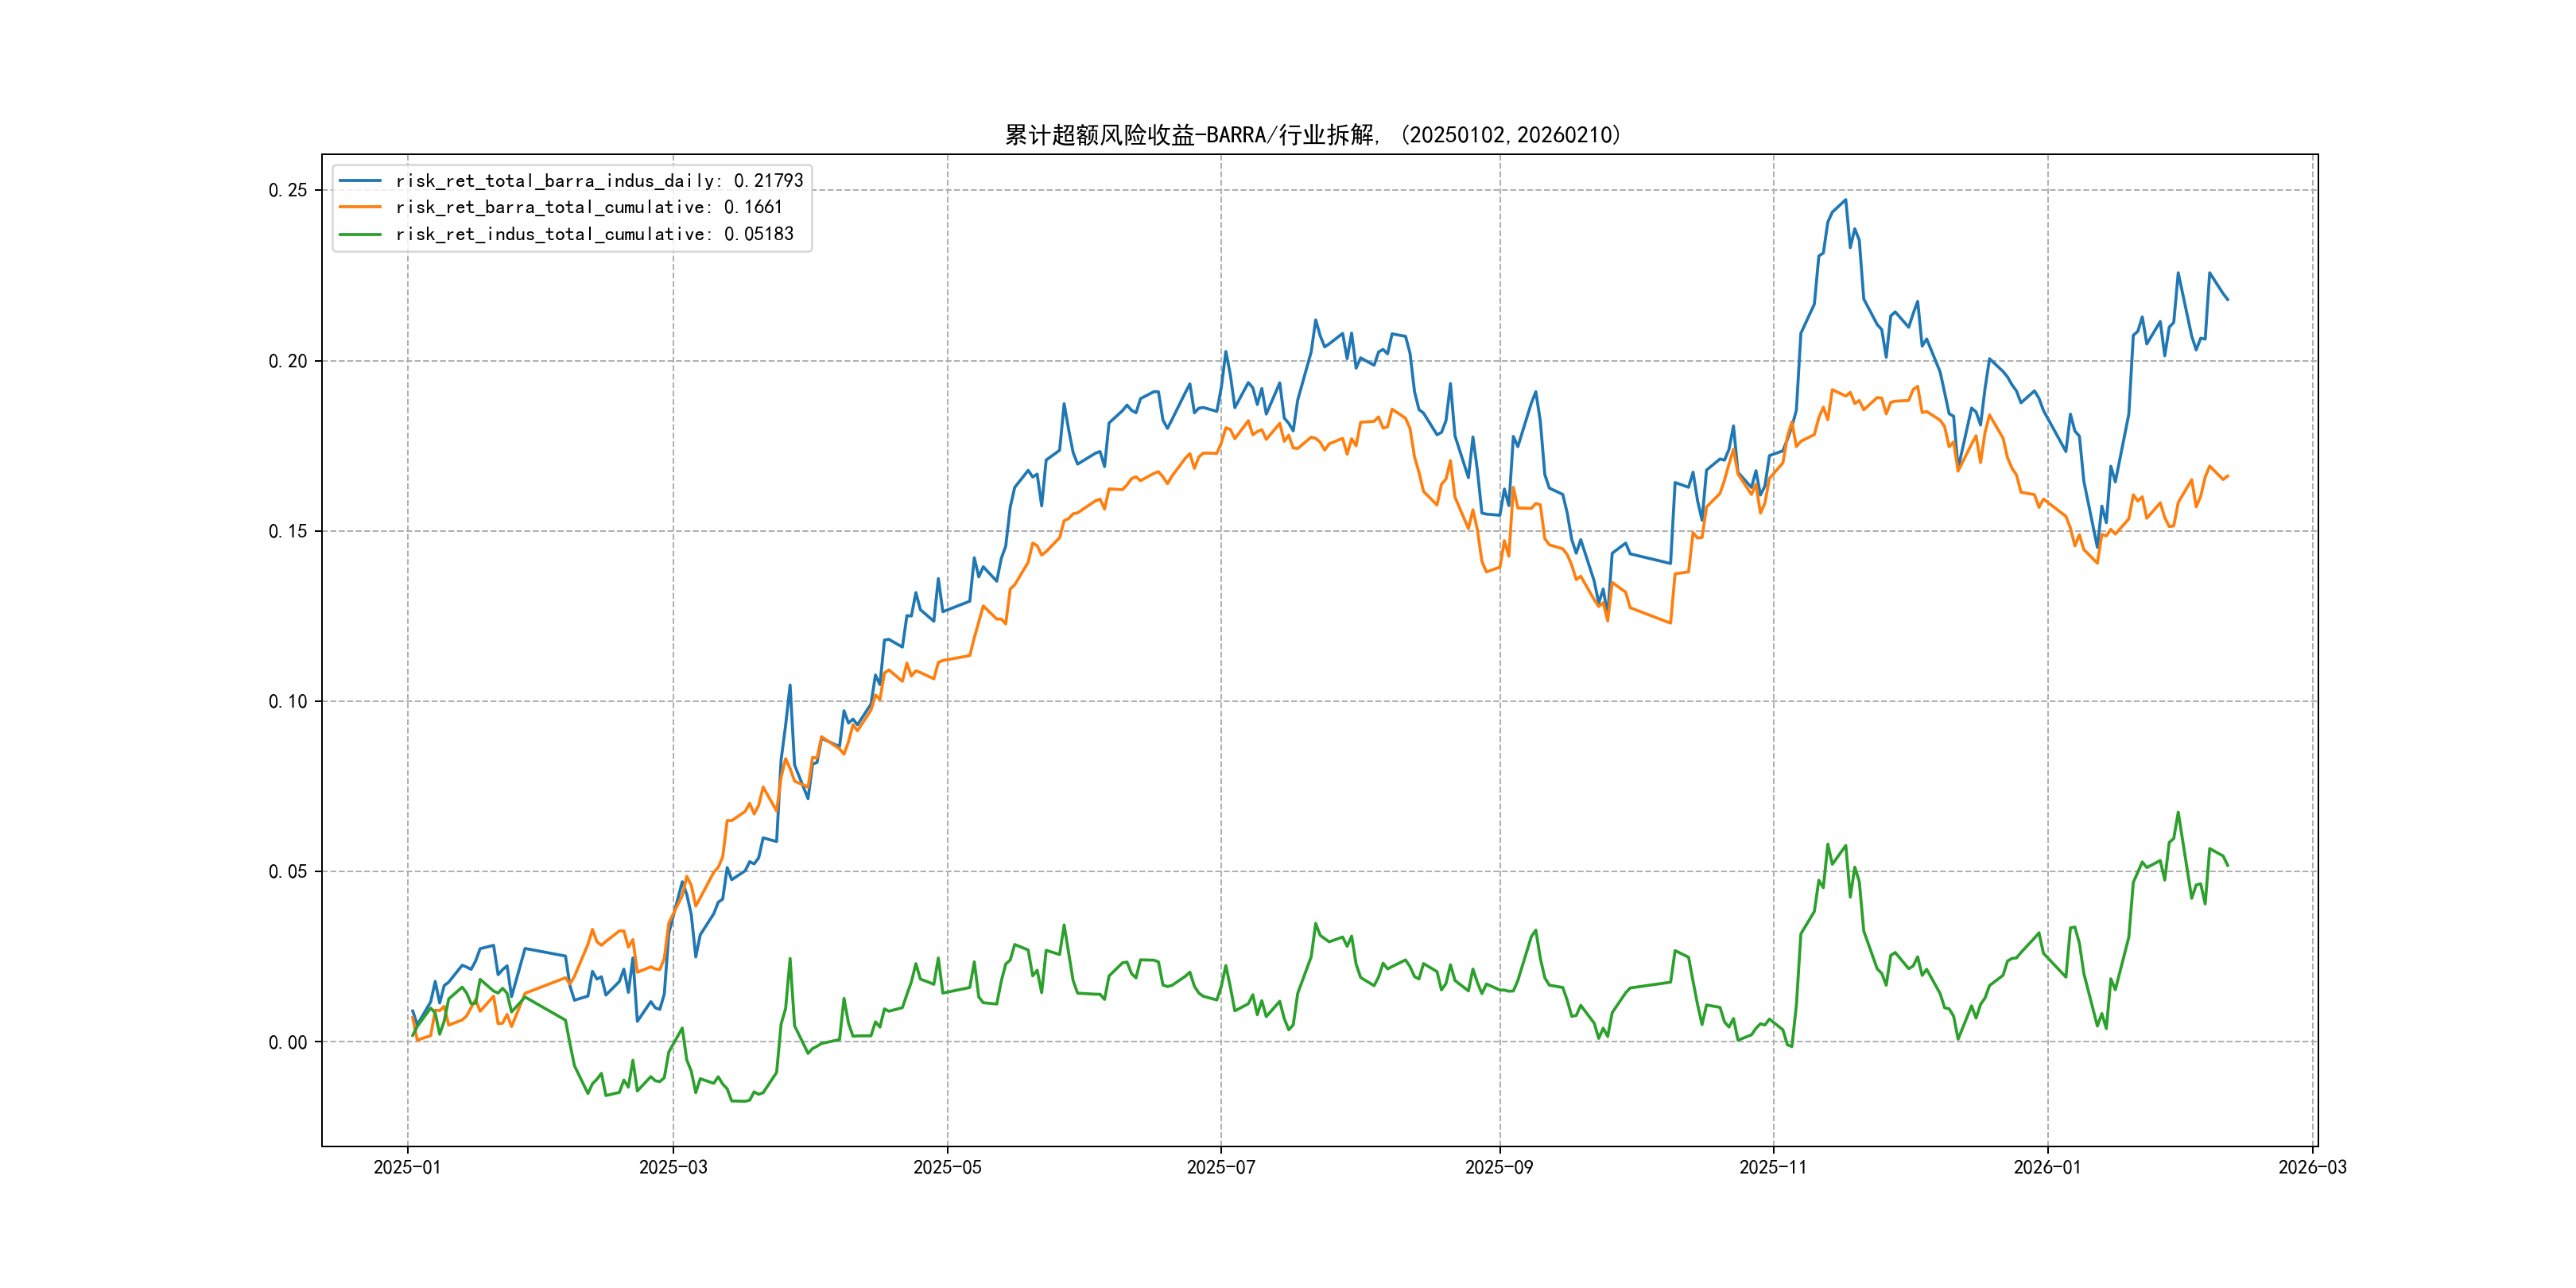Click the 2025-09 x-axis tick label
2576x1288 pixels.
pos(1499,1167)
